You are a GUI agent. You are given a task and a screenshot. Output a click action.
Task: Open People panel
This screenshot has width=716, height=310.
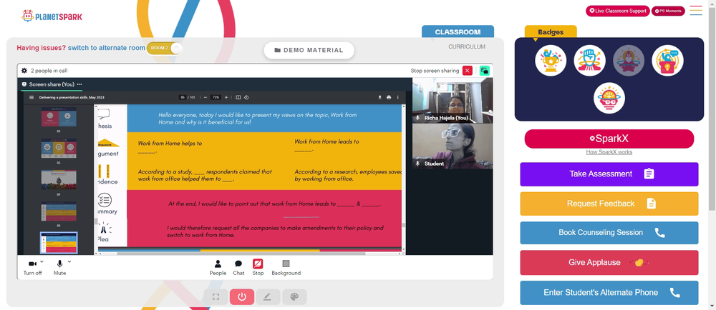point(218,268)
